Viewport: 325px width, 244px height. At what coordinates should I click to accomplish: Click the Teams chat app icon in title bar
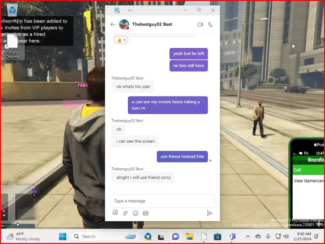pos(117,10)
